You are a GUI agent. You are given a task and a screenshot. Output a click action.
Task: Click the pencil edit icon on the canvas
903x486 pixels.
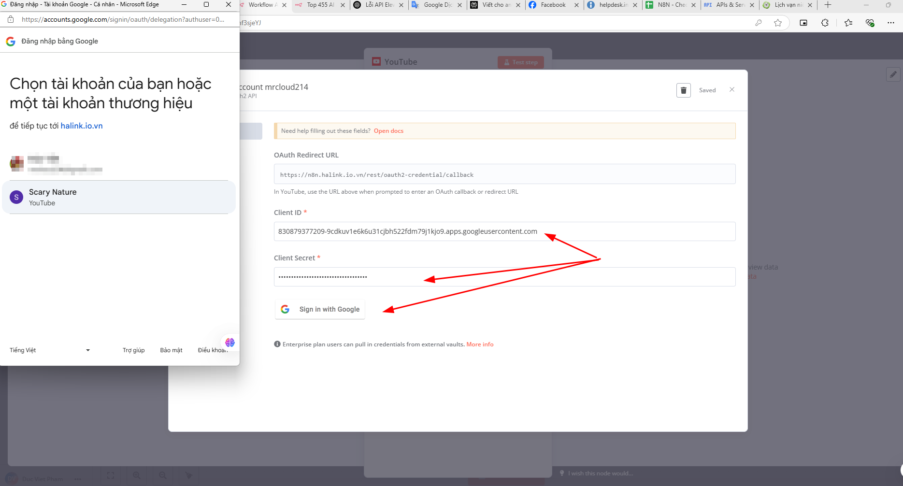coord(893,74)
